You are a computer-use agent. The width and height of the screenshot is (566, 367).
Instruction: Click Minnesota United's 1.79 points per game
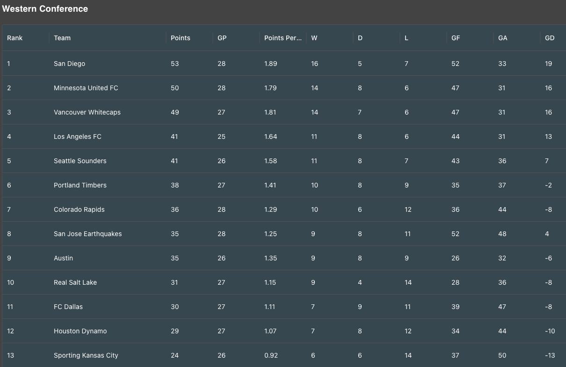coord(270,88)
